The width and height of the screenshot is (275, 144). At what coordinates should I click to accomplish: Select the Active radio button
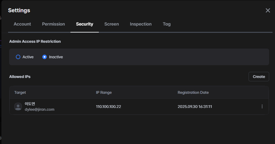[x=18, y=57]
